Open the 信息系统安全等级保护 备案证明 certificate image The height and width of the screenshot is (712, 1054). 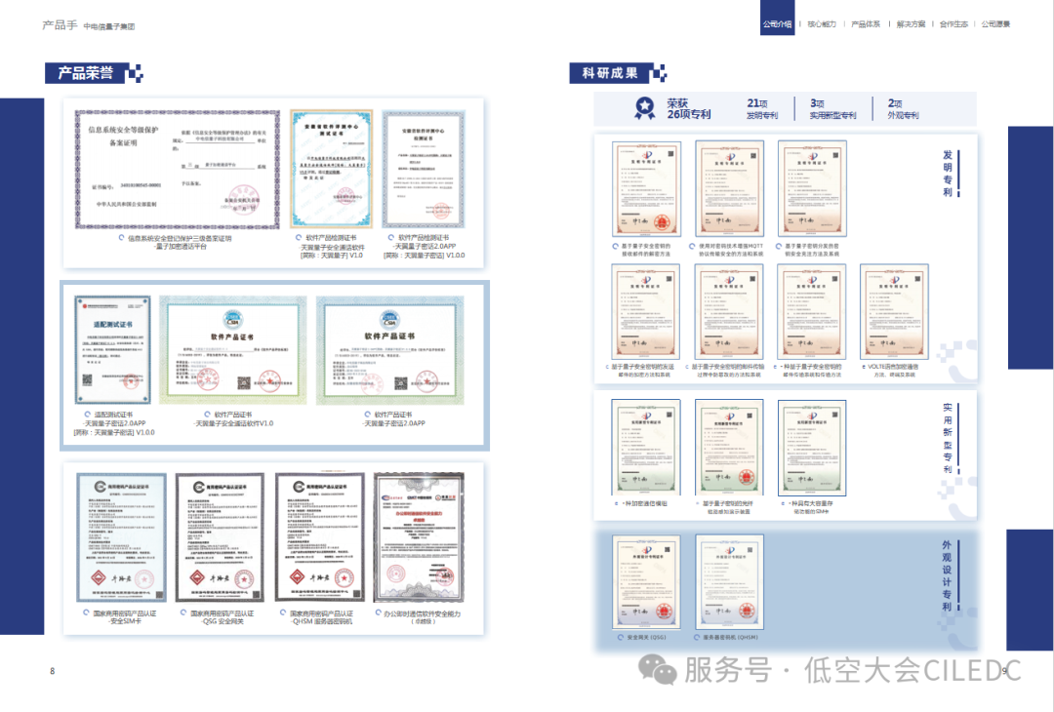(178, 170)
